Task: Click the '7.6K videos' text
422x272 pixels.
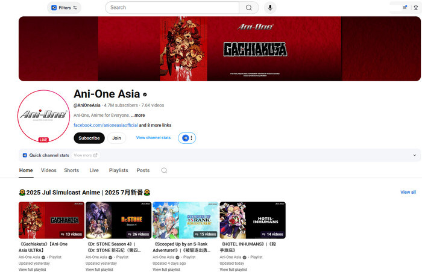Action: [x=153, y=105]
